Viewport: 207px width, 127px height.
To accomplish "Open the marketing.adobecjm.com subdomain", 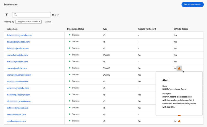I will tap(18, 95).
